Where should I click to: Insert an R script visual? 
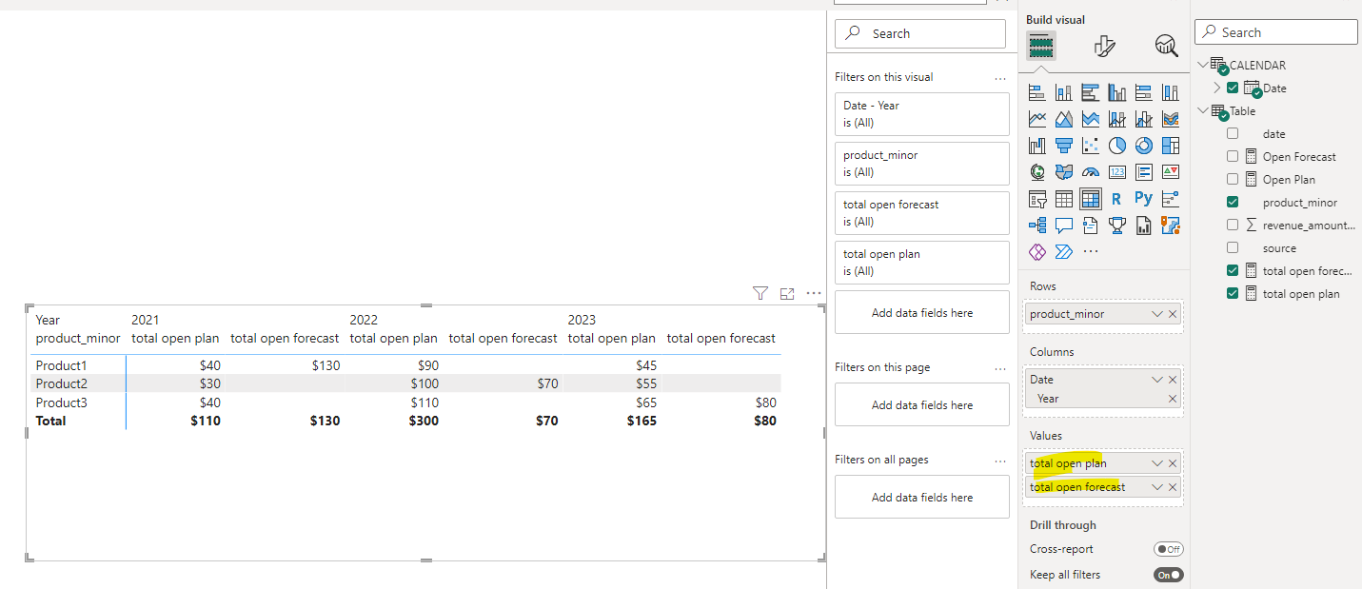tap(1117, 199)
